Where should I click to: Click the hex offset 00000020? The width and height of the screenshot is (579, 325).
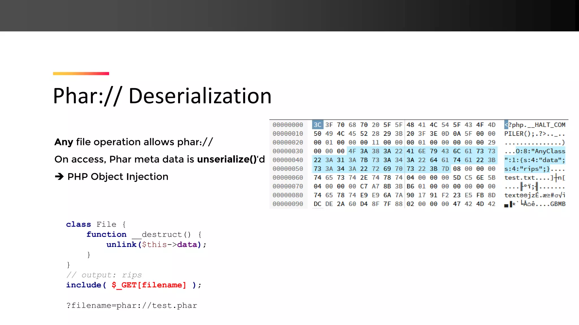point(288,142)
